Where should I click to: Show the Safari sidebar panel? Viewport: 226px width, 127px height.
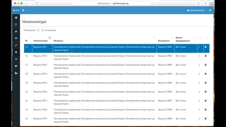pos(37,3)
